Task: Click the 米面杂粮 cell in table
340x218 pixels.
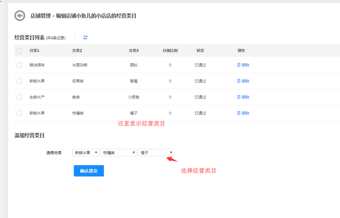Action: [x=80, y=65]
